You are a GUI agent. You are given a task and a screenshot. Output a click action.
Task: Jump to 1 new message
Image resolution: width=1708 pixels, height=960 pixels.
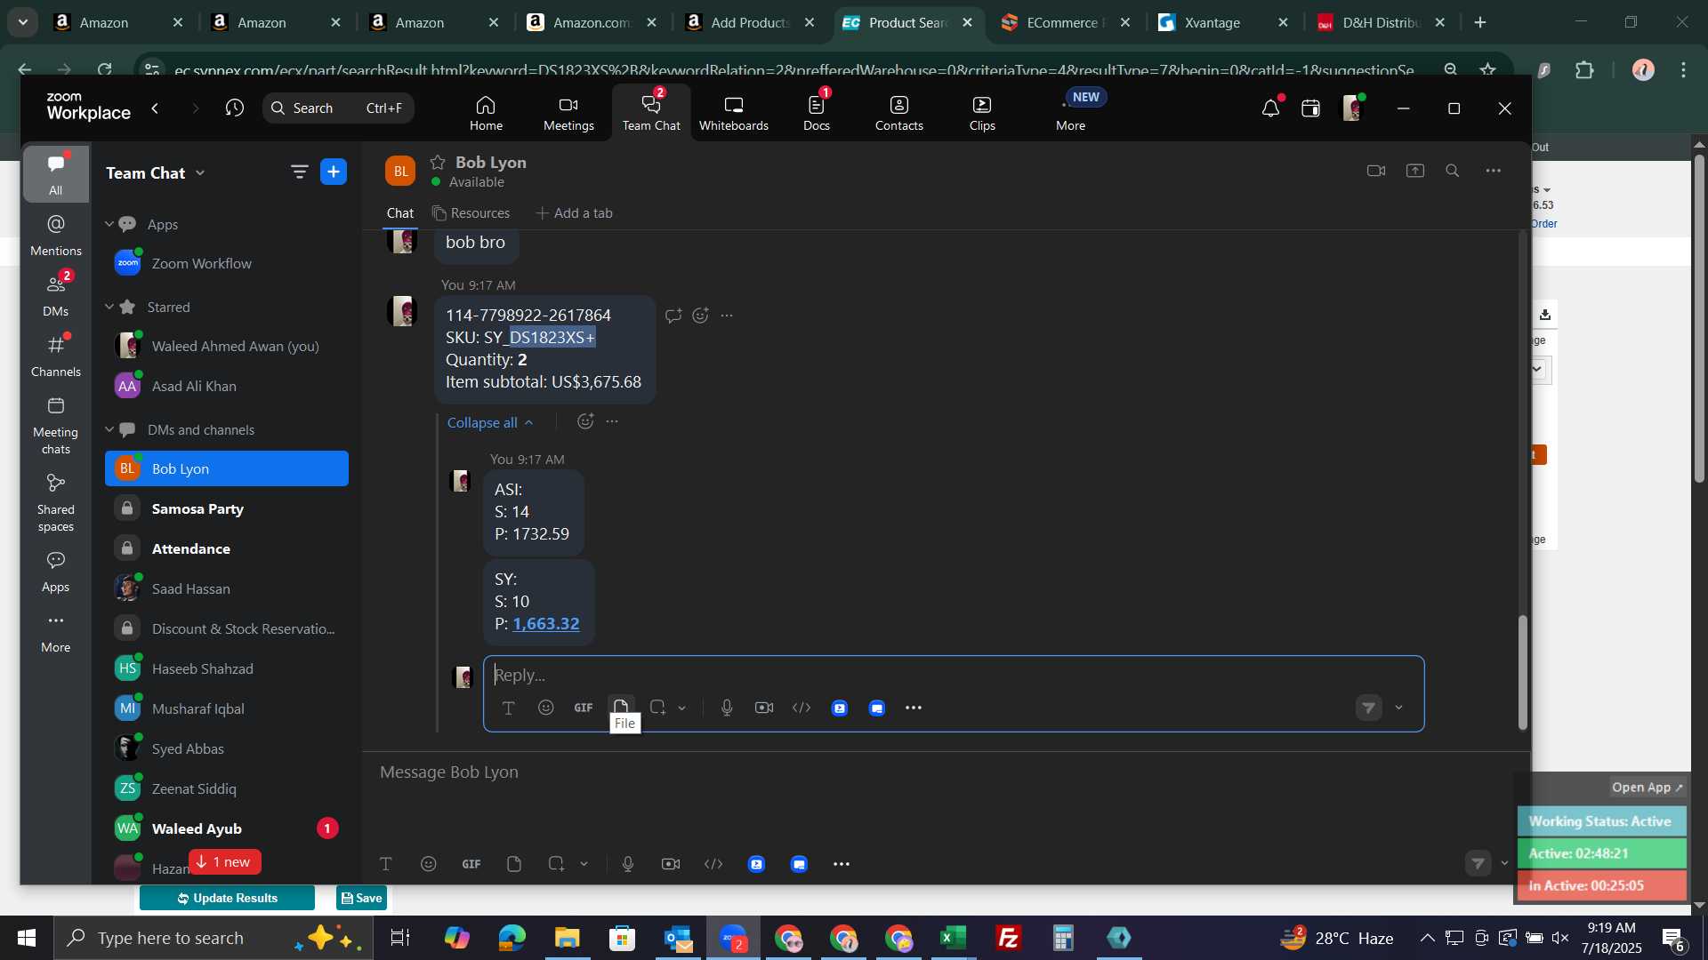point(224,862)
